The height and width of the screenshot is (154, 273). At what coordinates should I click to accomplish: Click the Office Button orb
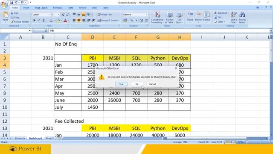tap(4, 4)
